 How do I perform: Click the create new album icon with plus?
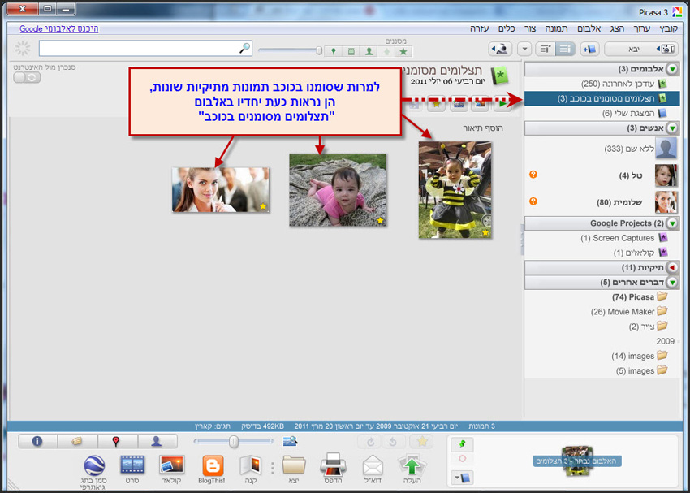[589, 50]
